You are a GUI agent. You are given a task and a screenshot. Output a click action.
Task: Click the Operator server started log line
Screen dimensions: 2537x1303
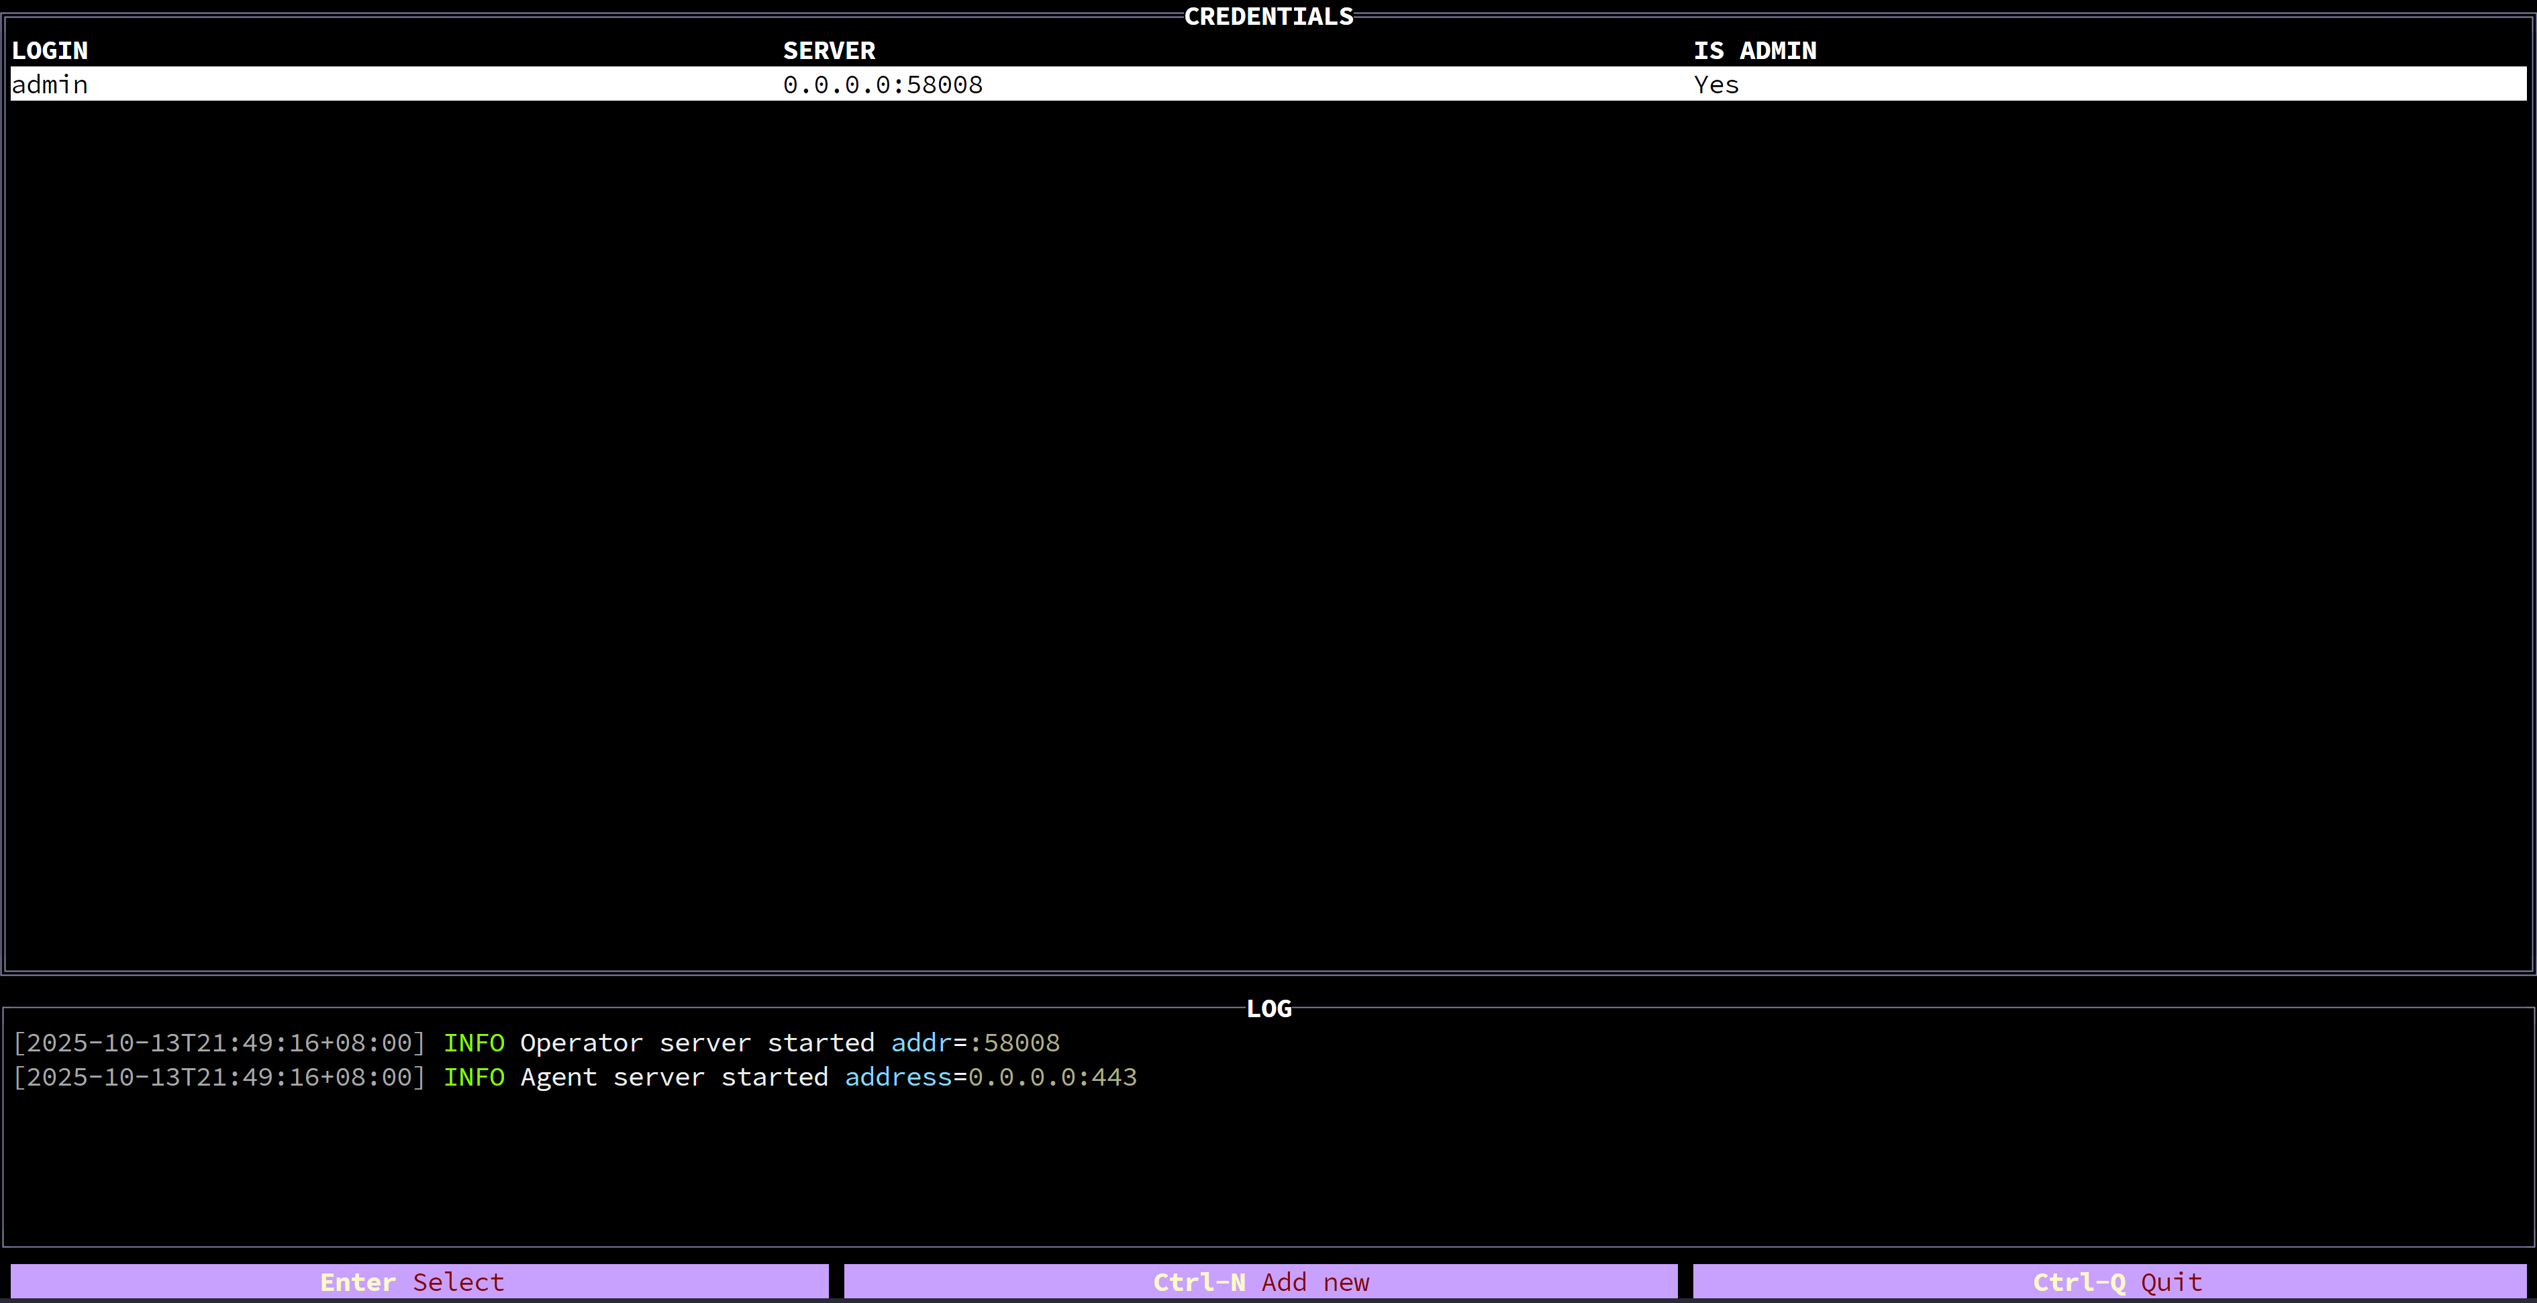[x=696, y=1043]
